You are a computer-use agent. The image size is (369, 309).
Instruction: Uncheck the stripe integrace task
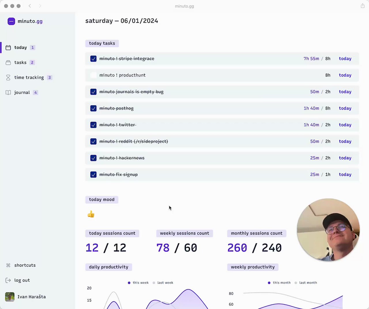93,59
